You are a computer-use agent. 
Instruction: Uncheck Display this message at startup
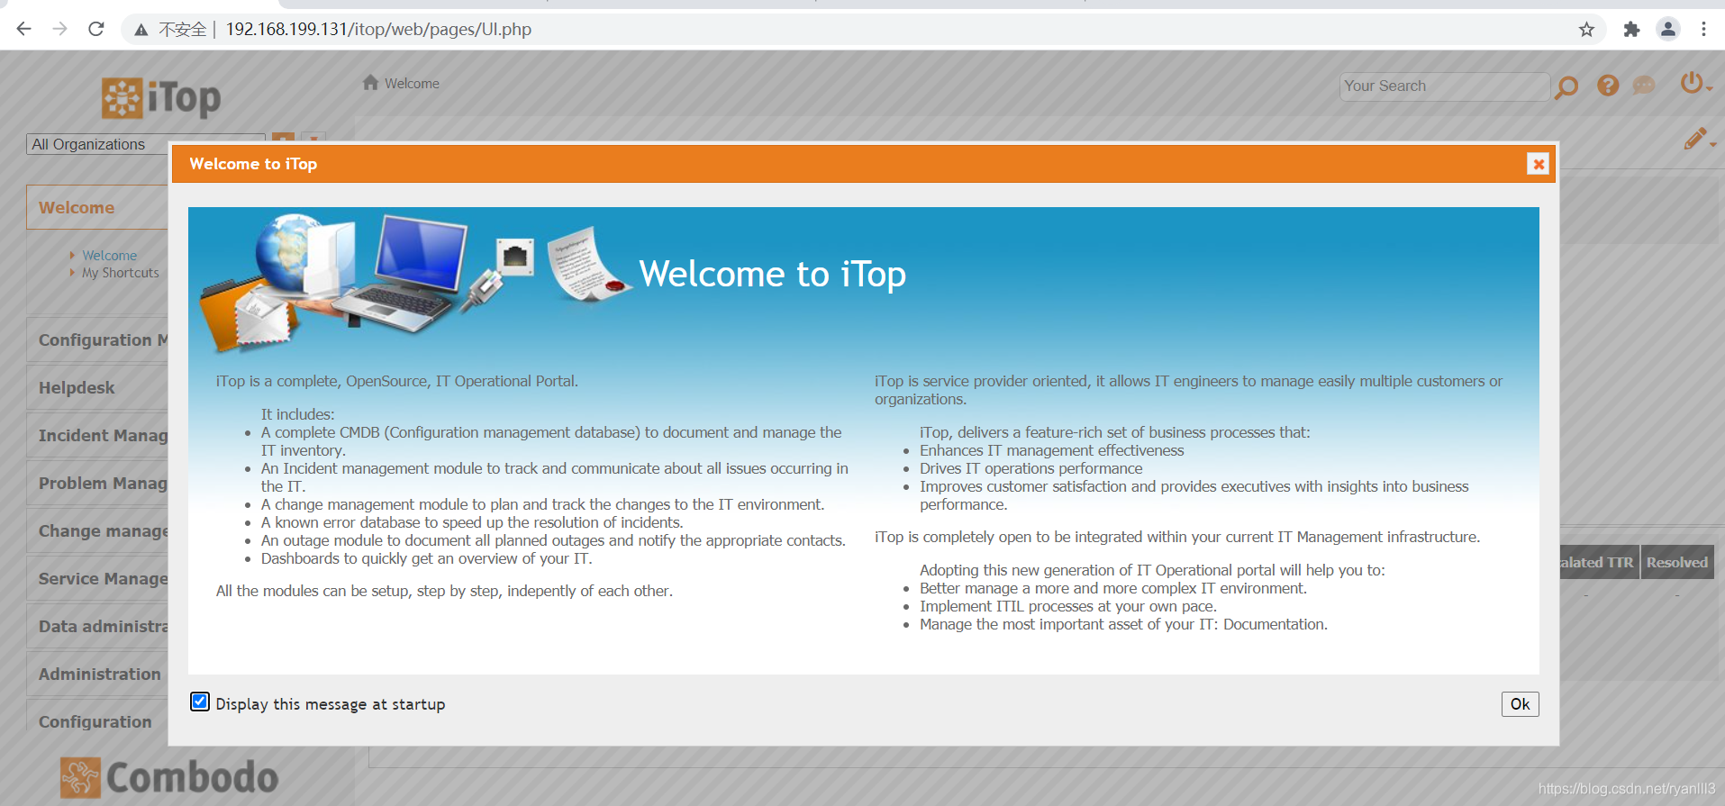pos(200,702)
